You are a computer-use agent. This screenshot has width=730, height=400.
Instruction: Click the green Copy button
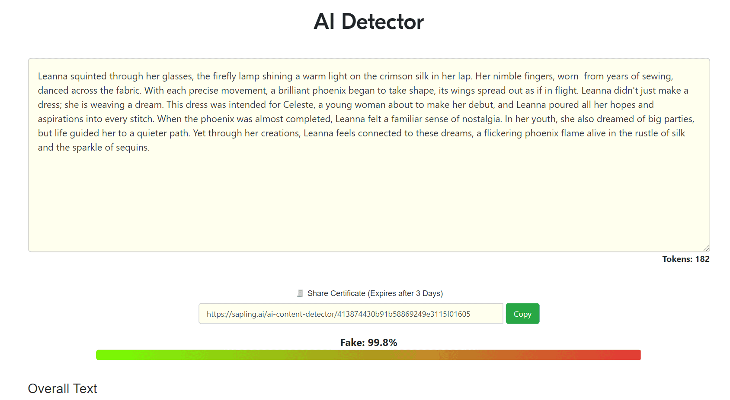click(522, 314)
